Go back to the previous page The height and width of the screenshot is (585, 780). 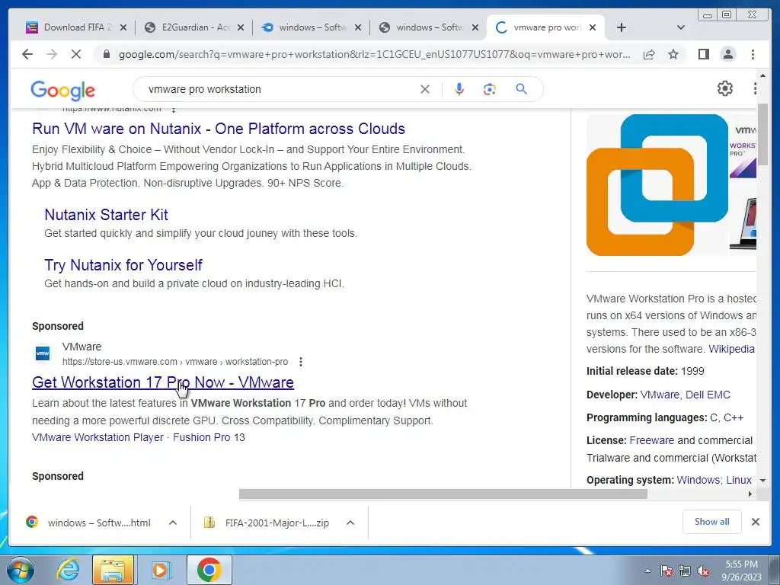(x=27, y=54)
